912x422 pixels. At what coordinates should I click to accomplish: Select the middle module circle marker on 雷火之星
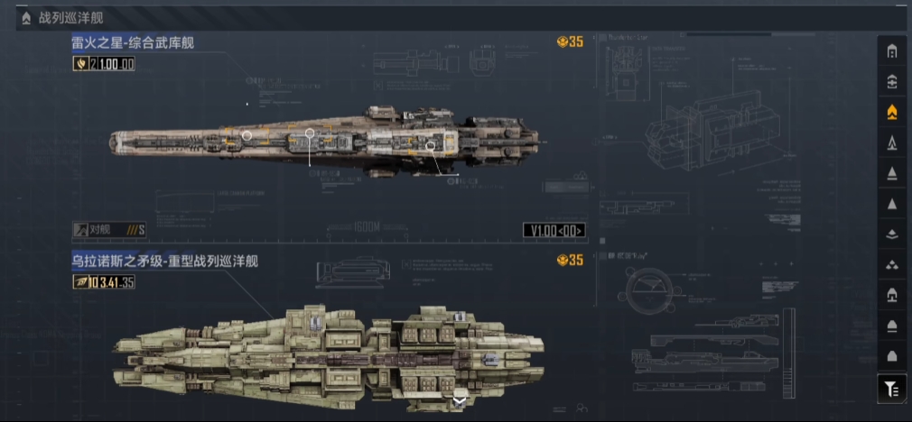pos(310,133)
